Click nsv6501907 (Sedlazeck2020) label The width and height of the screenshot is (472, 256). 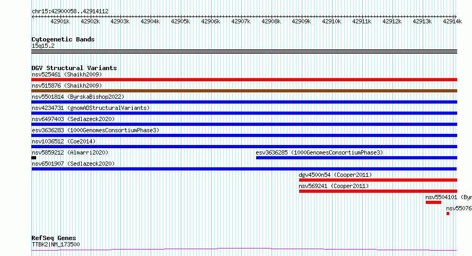73,164
